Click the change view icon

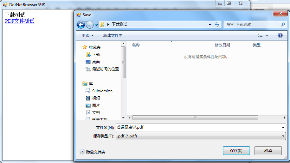click(x=260, y=35)
